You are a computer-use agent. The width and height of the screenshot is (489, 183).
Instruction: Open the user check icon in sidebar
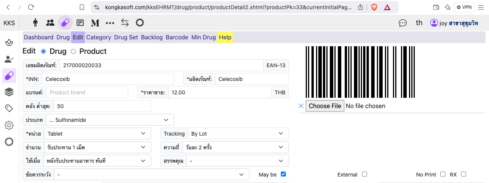click(9, 59)
